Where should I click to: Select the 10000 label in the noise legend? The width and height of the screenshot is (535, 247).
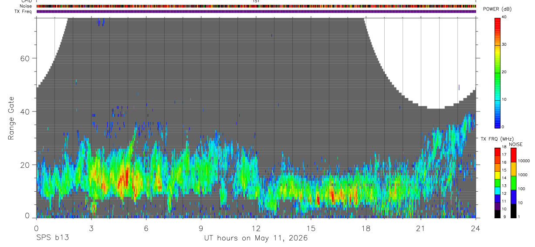523,161
